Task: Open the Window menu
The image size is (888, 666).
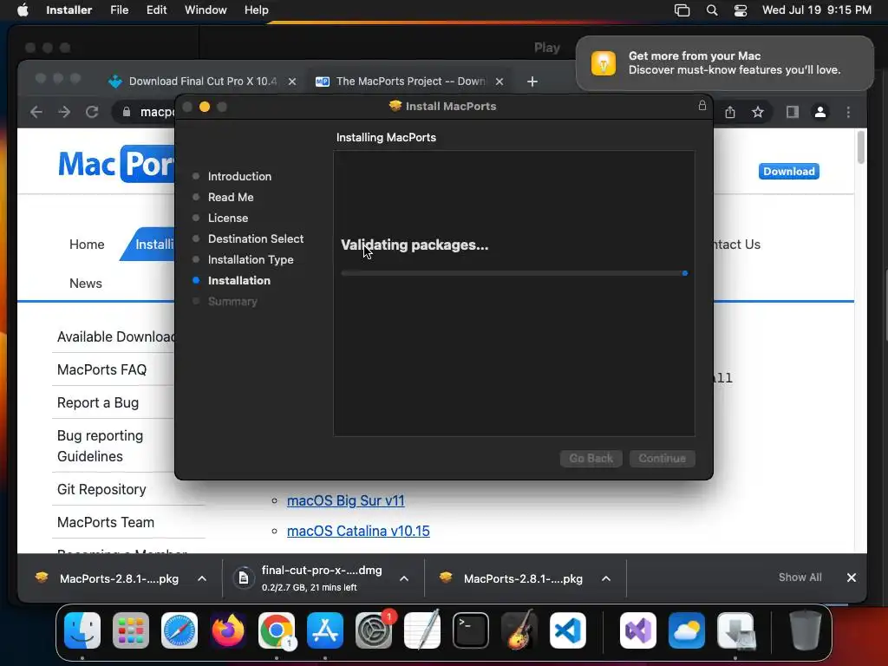Action: click(x=206, y=10)
